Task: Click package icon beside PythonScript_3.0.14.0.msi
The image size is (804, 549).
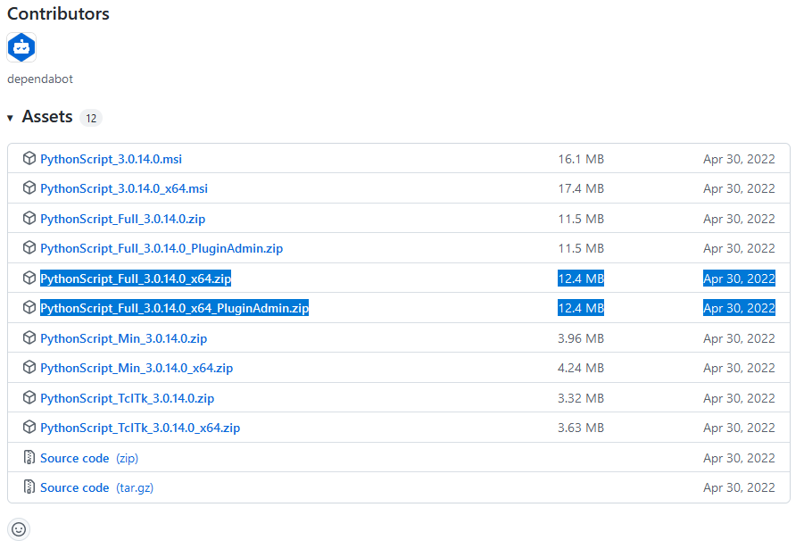Action: [29, 158]
